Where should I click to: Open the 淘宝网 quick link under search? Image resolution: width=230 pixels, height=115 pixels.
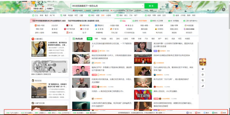tap(88, 10)
